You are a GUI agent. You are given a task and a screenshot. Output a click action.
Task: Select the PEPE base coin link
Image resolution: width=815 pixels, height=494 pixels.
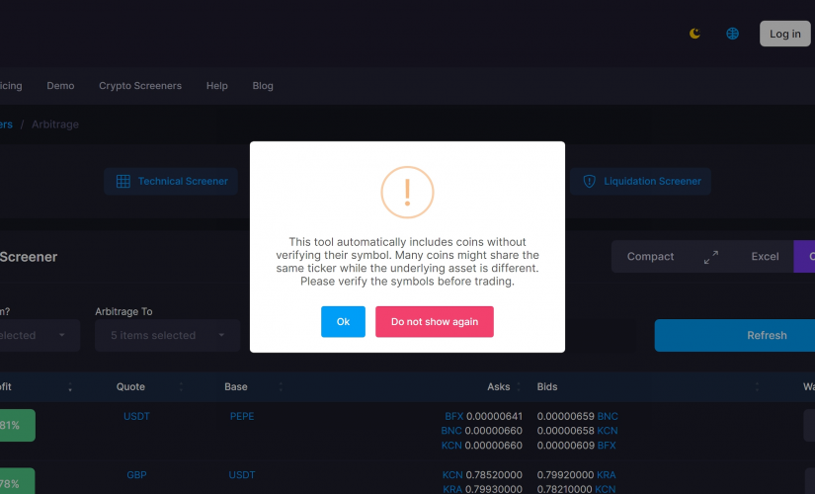[242, 417]
